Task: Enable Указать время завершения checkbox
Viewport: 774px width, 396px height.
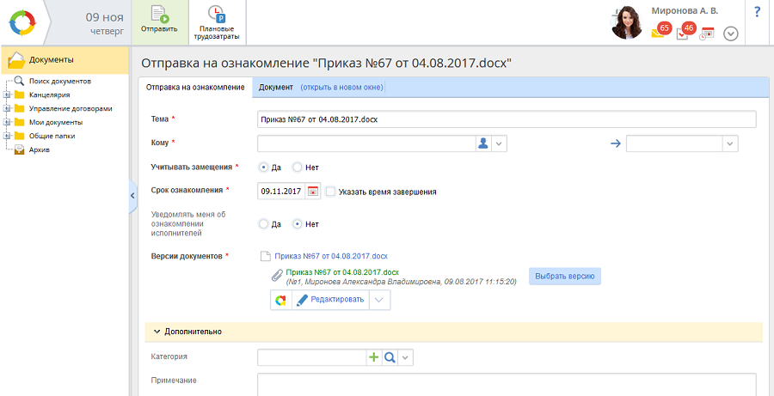Action: [x=331, y=192]
